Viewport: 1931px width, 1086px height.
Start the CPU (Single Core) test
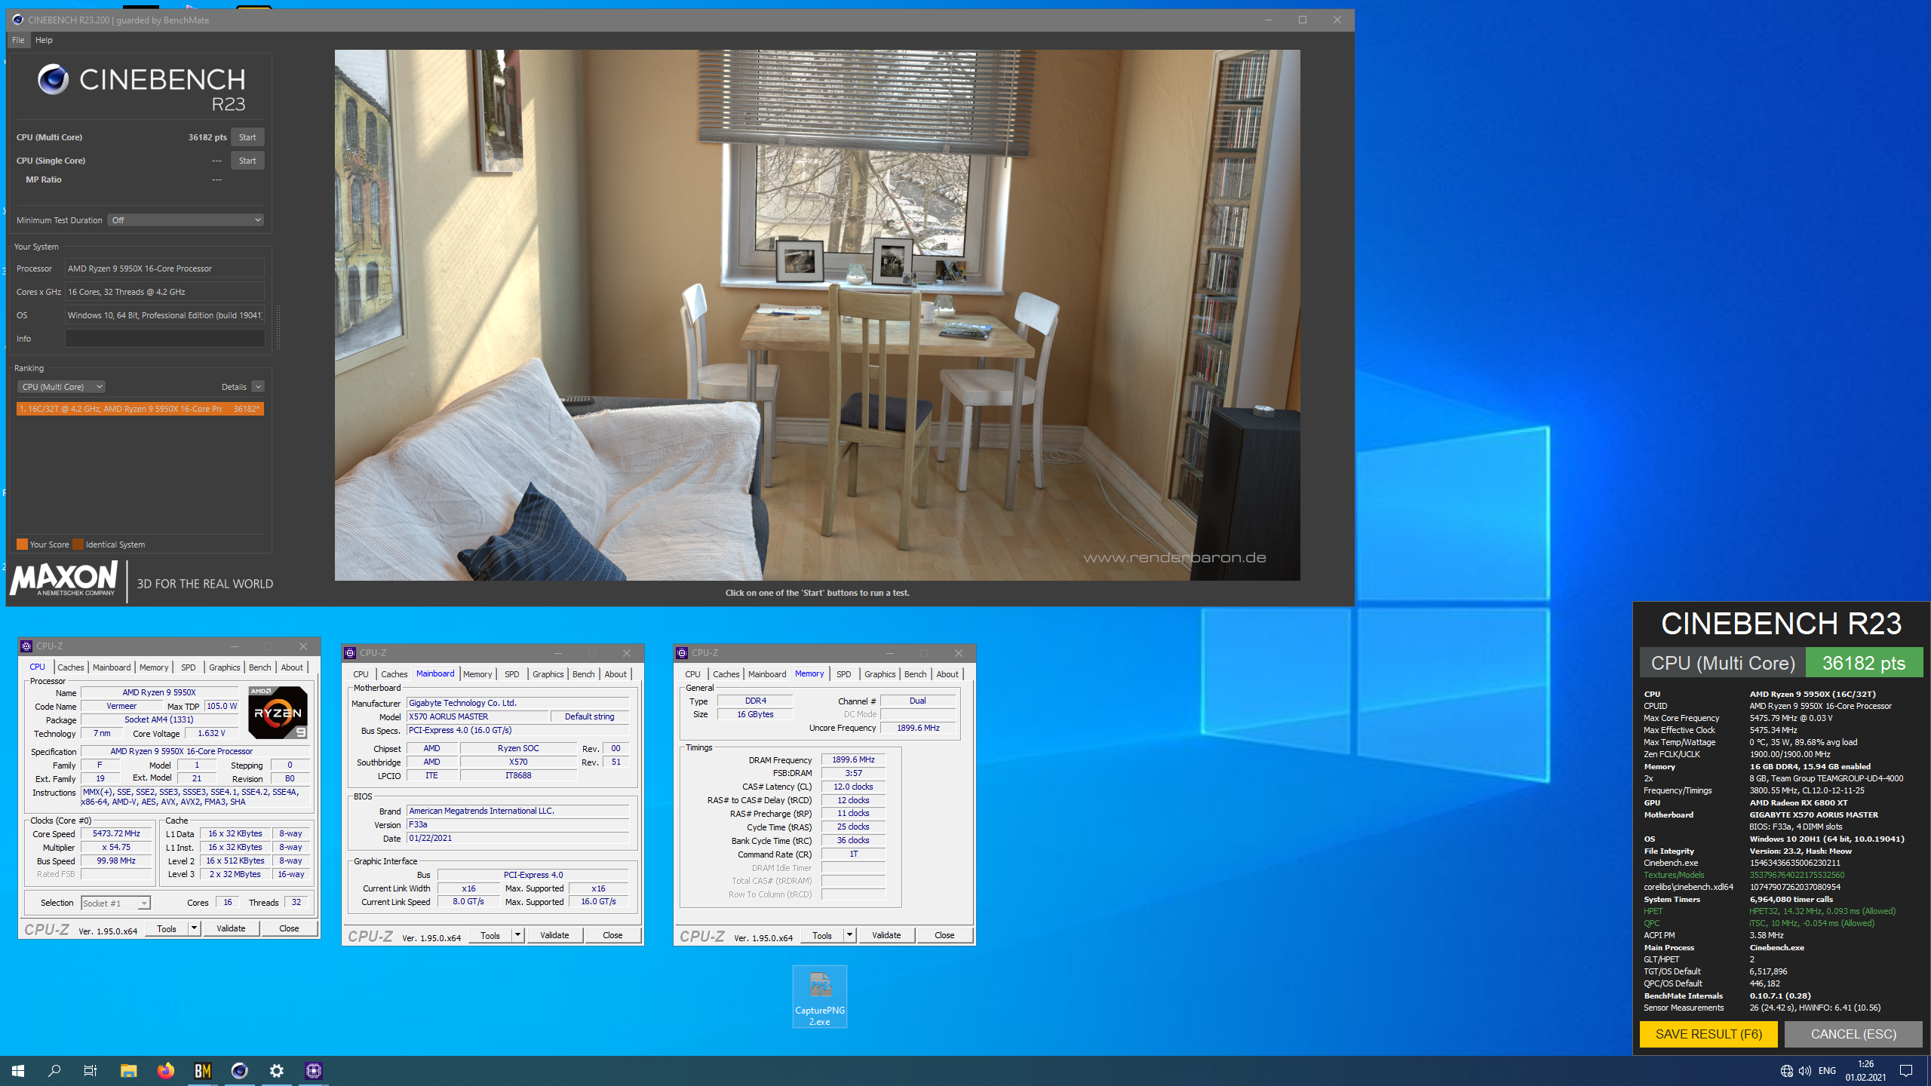click(247, 161)
